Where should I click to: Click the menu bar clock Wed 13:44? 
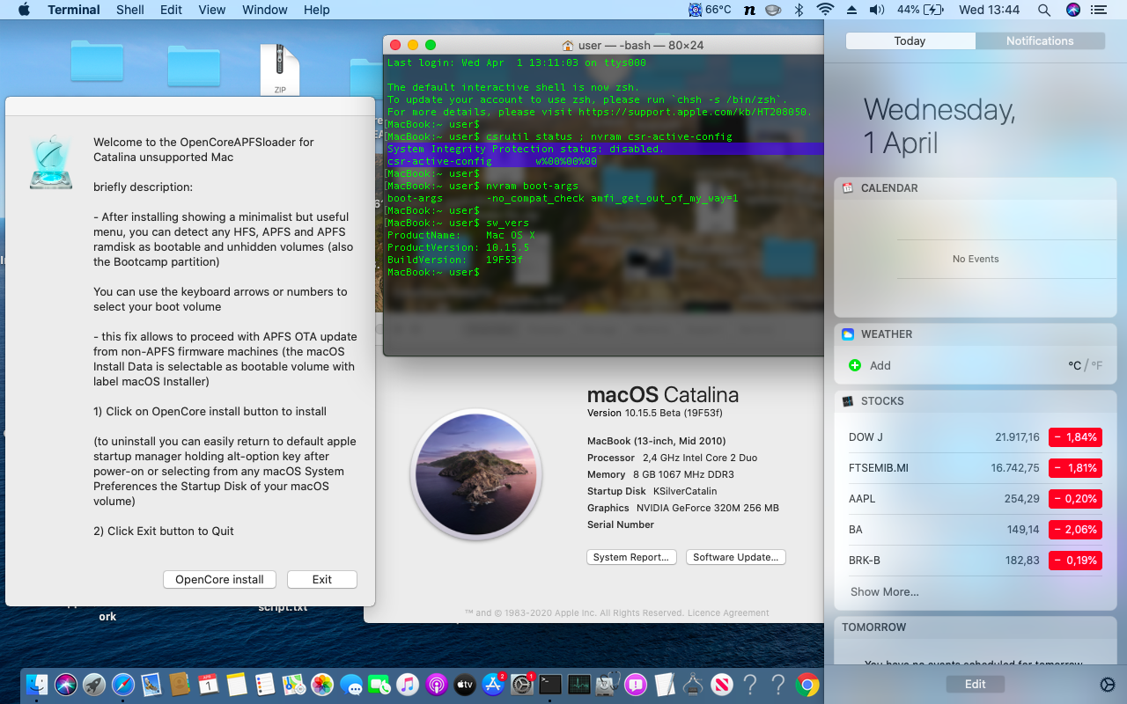coord(989,10)
